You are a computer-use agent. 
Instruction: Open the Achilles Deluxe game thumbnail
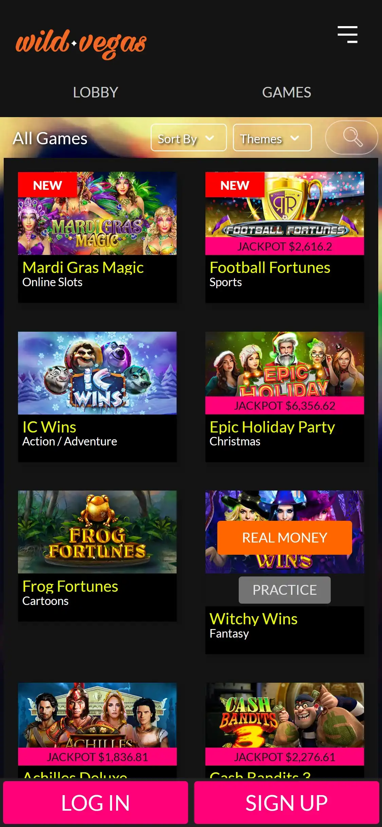tap(97, 715)
